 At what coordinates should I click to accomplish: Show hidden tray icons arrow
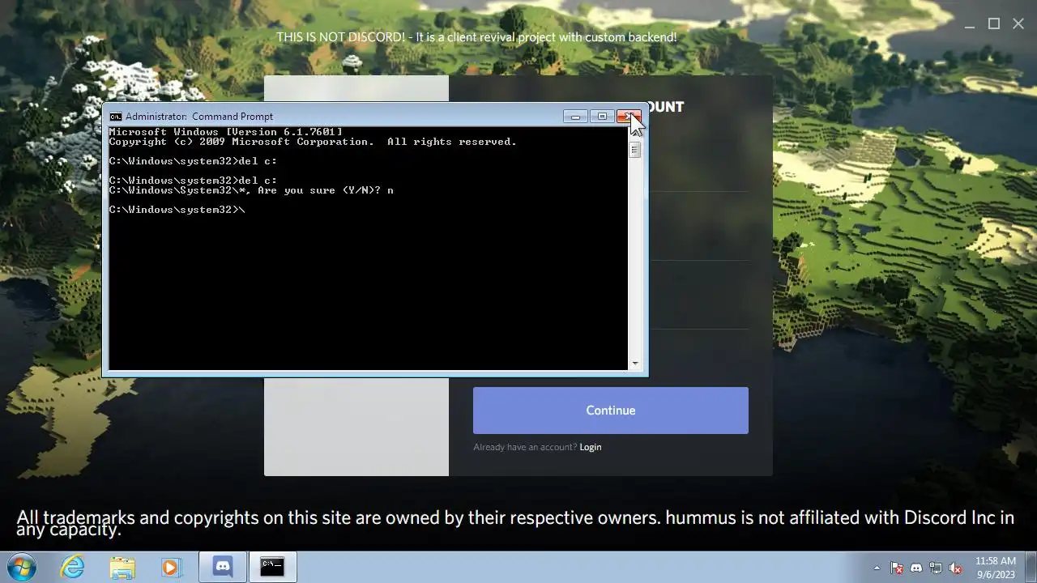[x=877, y=568]
